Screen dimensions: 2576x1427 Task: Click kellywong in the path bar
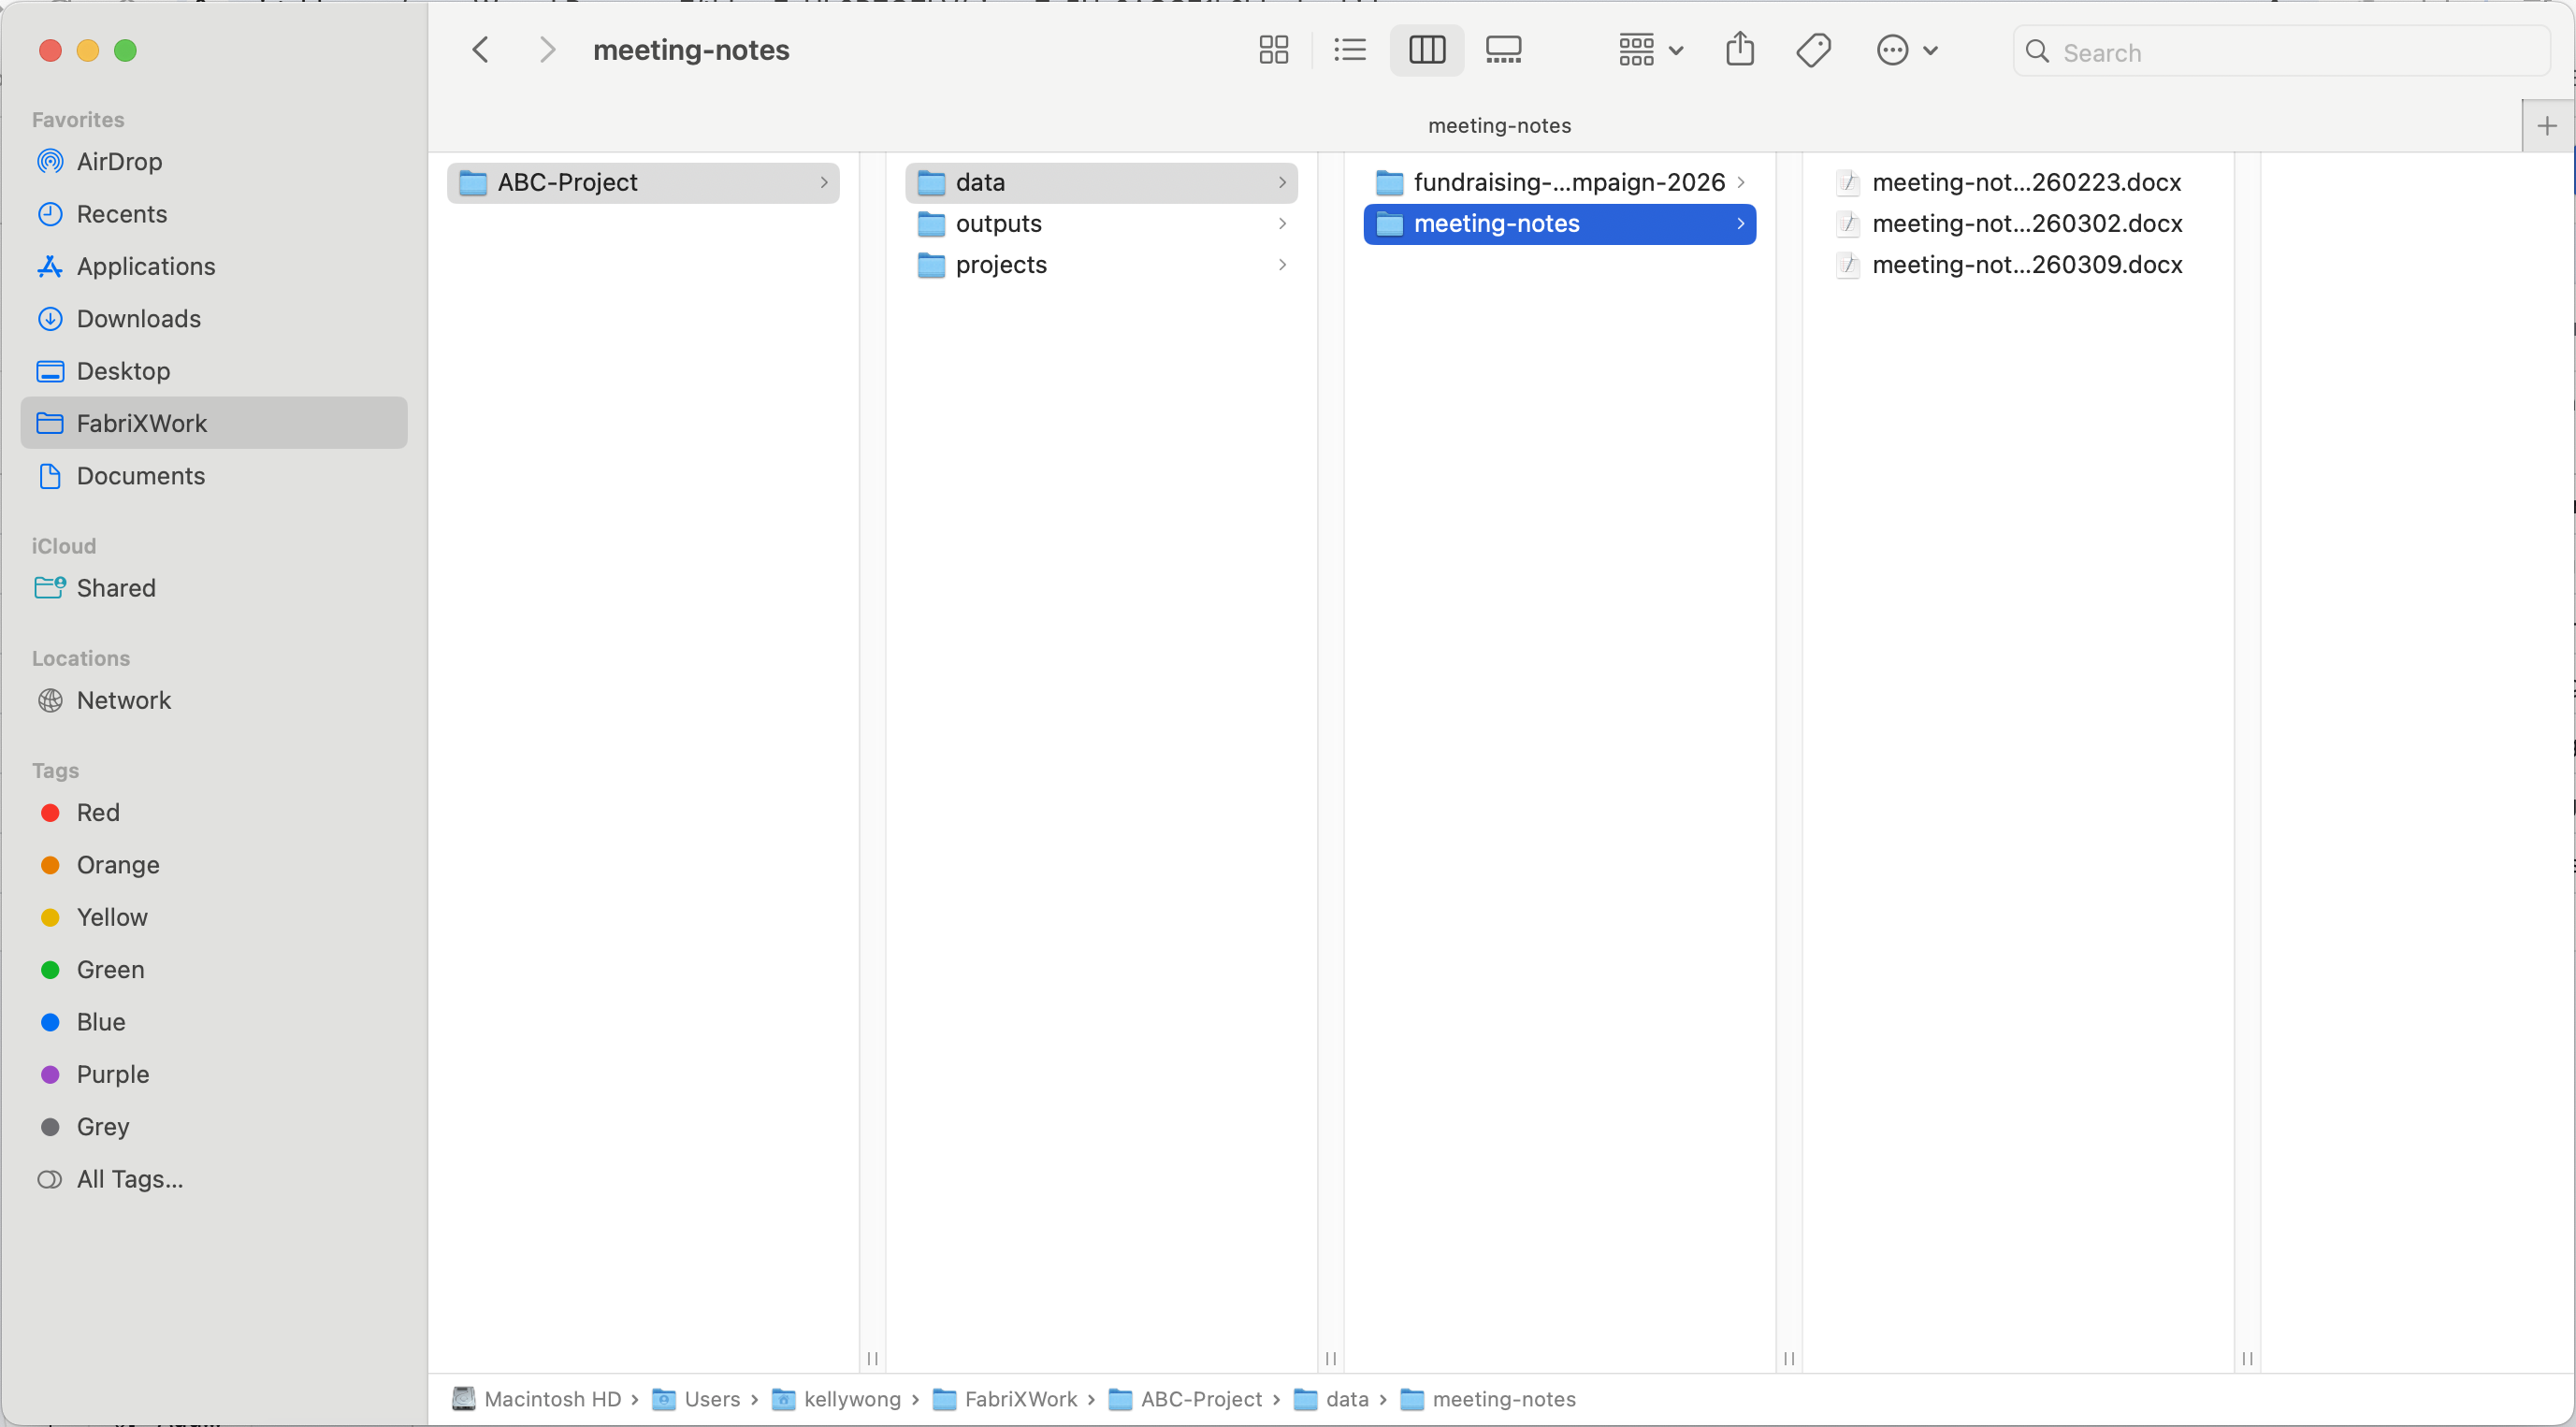(x=851, y=1399)
